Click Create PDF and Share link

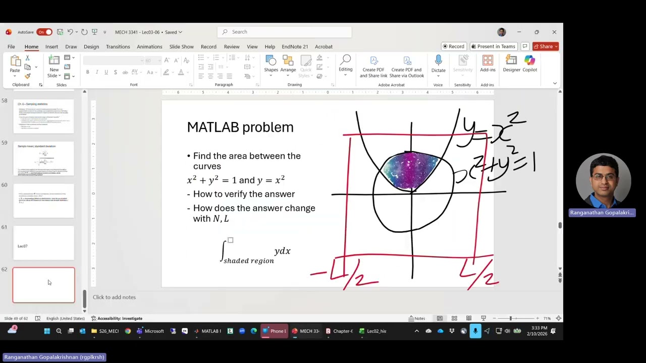tap(373, 66)
